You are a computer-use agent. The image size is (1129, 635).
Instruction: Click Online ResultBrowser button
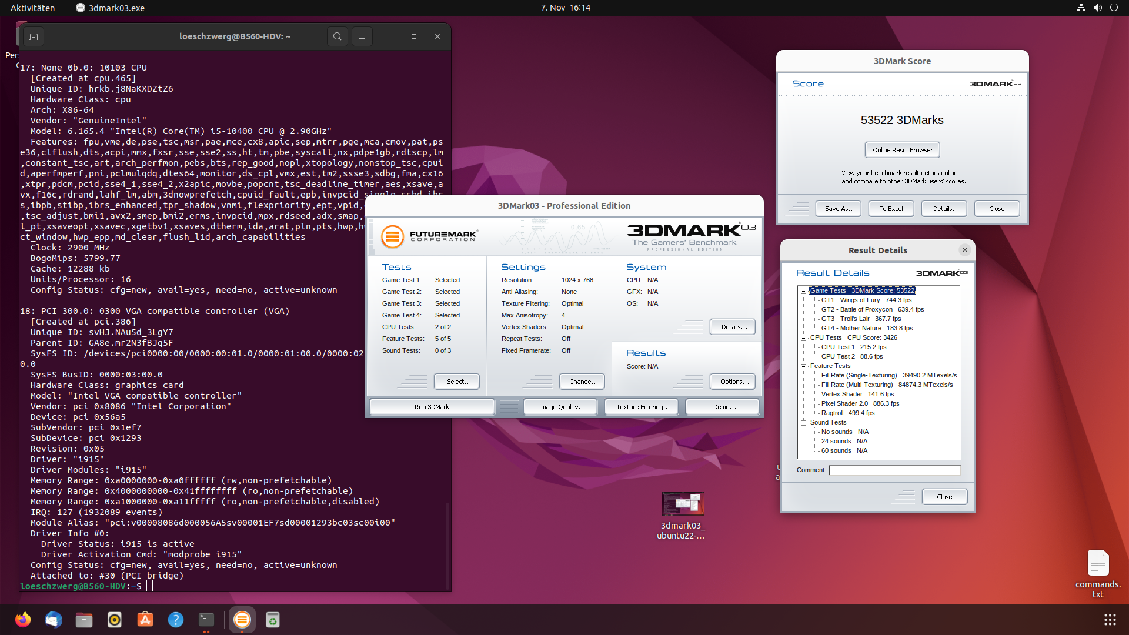(x=902, y=150)
